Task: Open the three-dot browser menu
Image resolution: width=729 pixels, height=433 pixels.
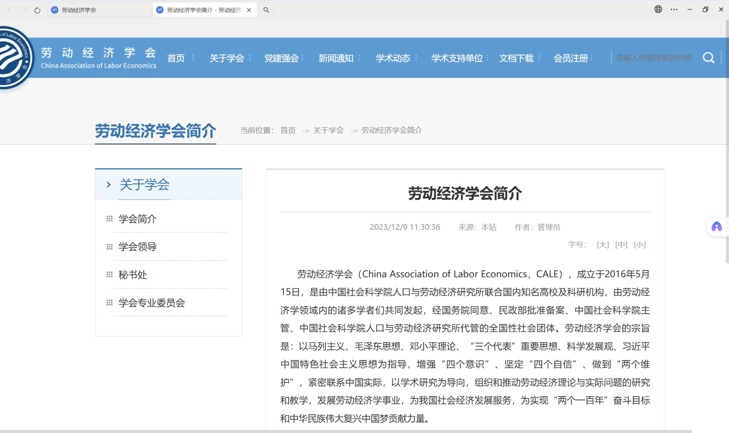Action: click(674, 9)
